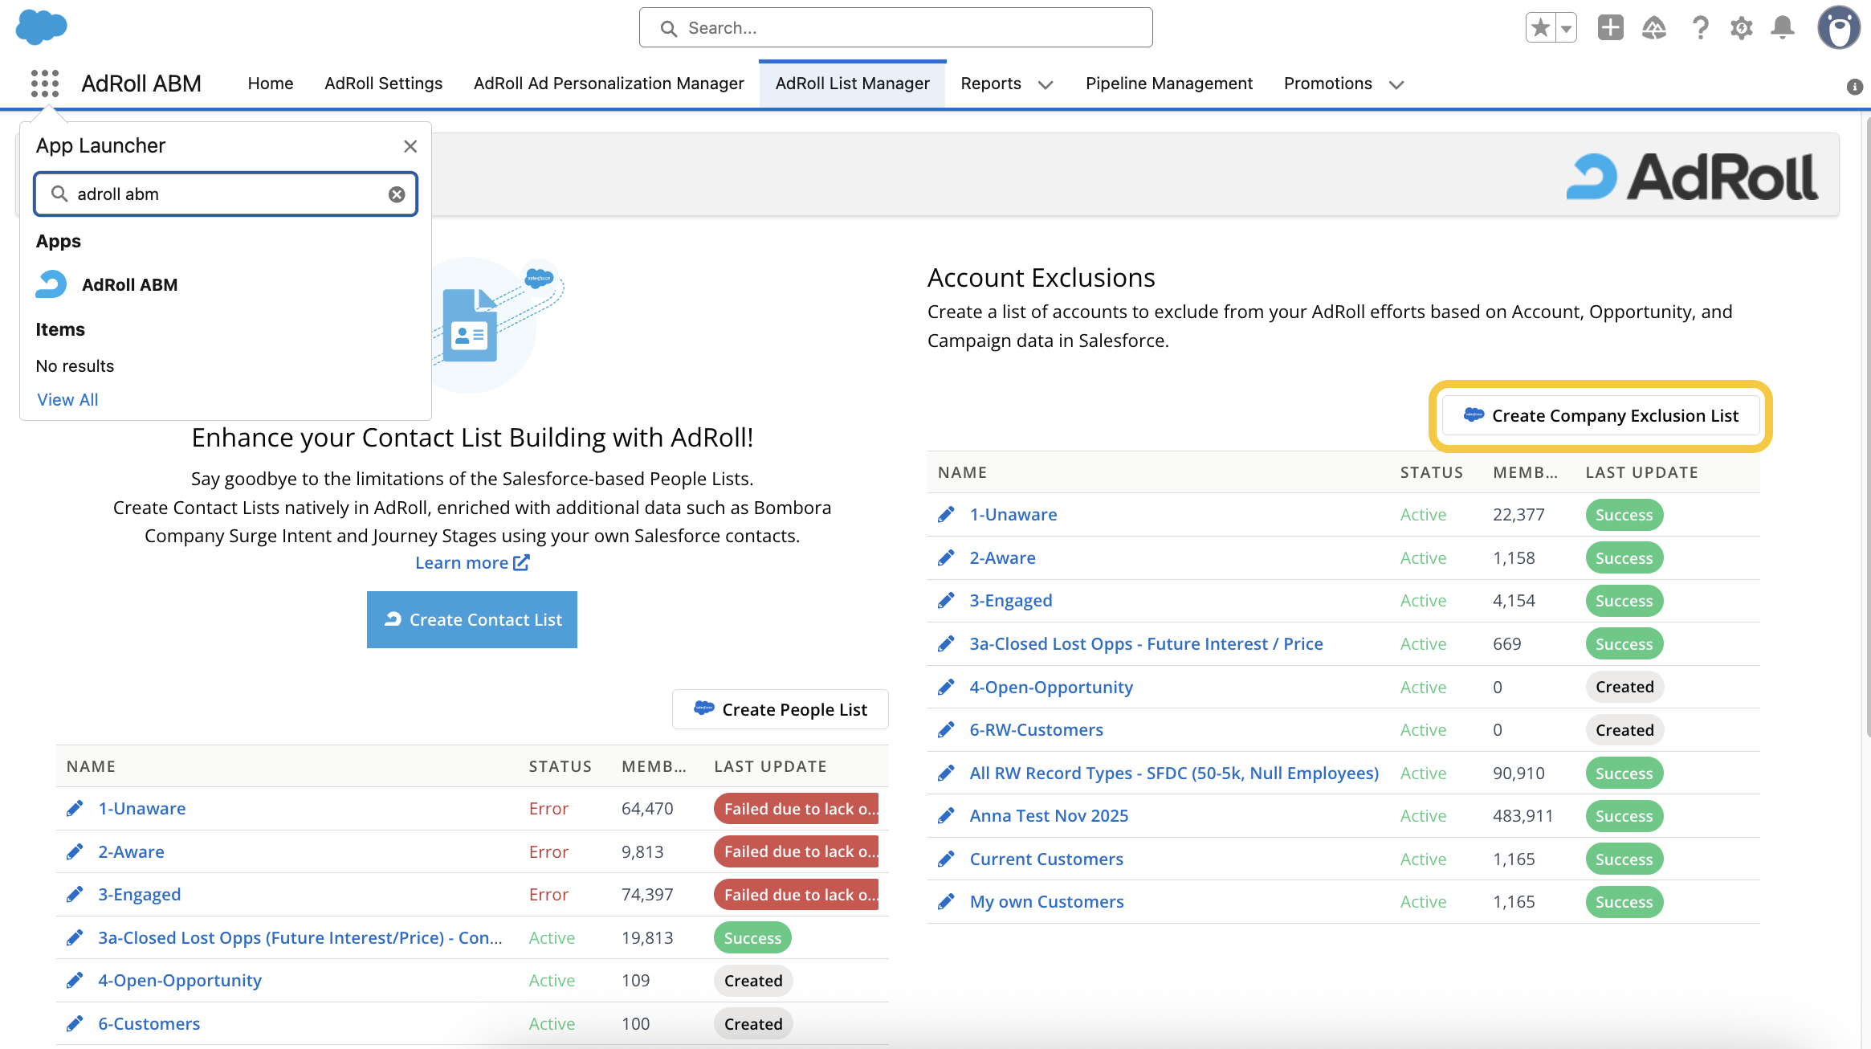This screenshot has height=1049, width=1871.
Task: Open the App Launcher waffle icon
Action: point(45,84)
